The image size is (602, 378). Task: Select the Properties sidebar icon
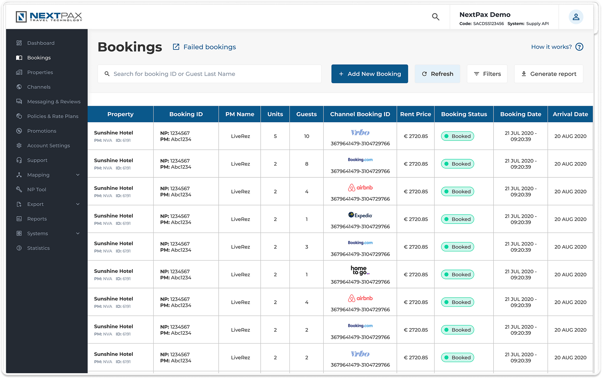19,72
